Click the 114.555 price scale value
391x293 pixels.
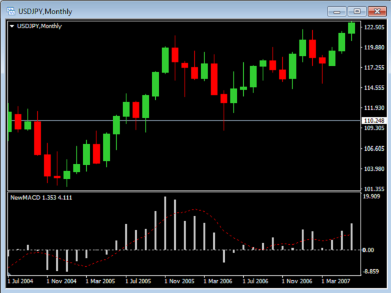point(374,88)
